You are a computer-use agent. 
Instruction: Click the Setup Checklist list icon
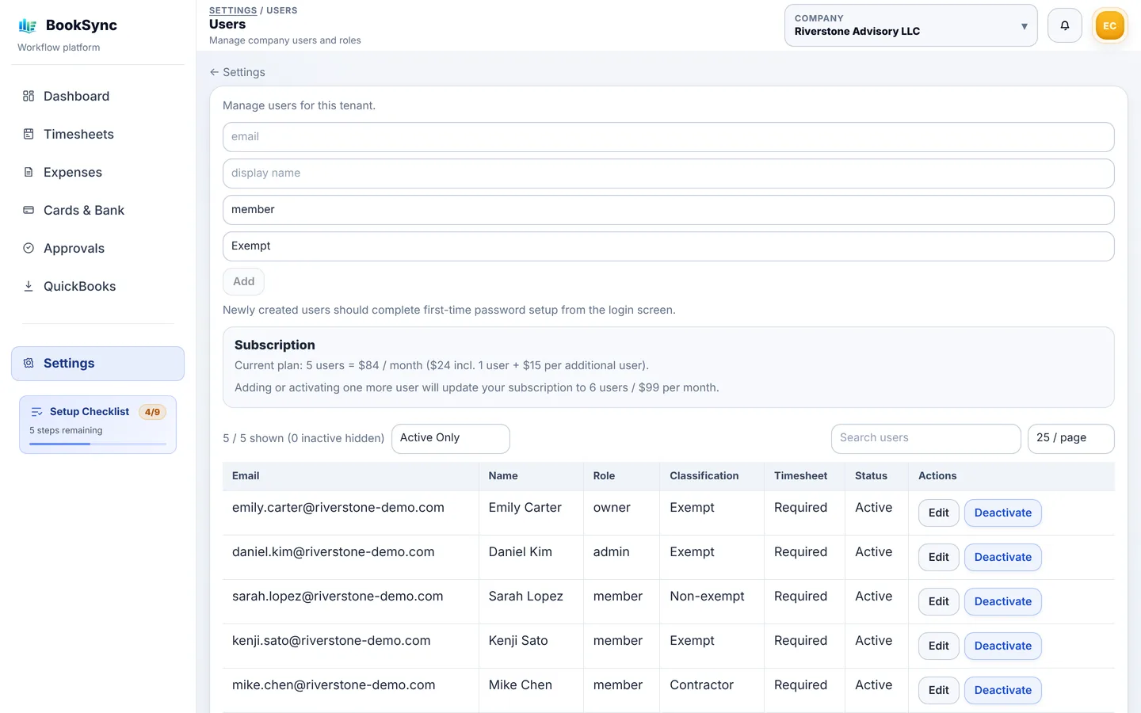click(36, 412)
